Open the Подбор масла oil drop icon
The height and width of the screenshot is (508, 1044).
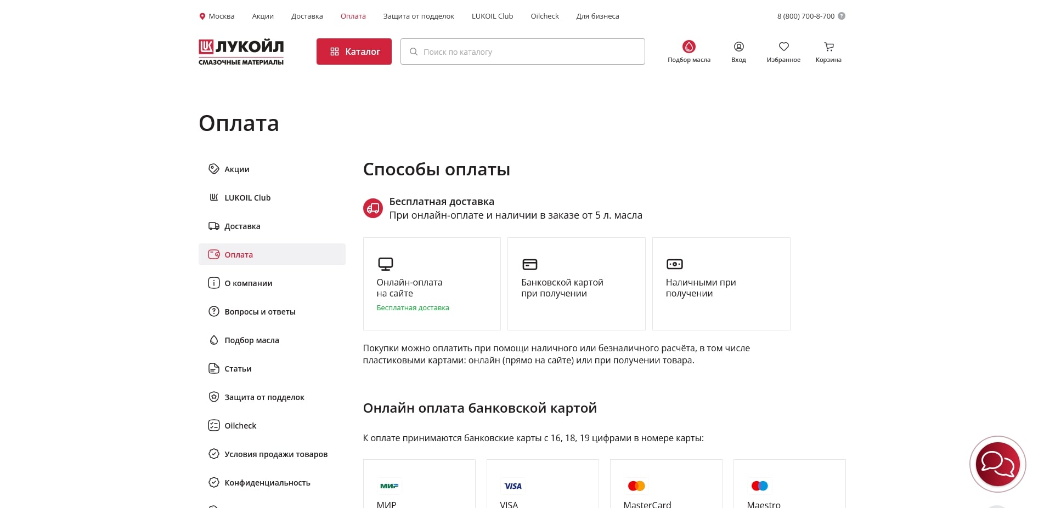coord(689,47)
